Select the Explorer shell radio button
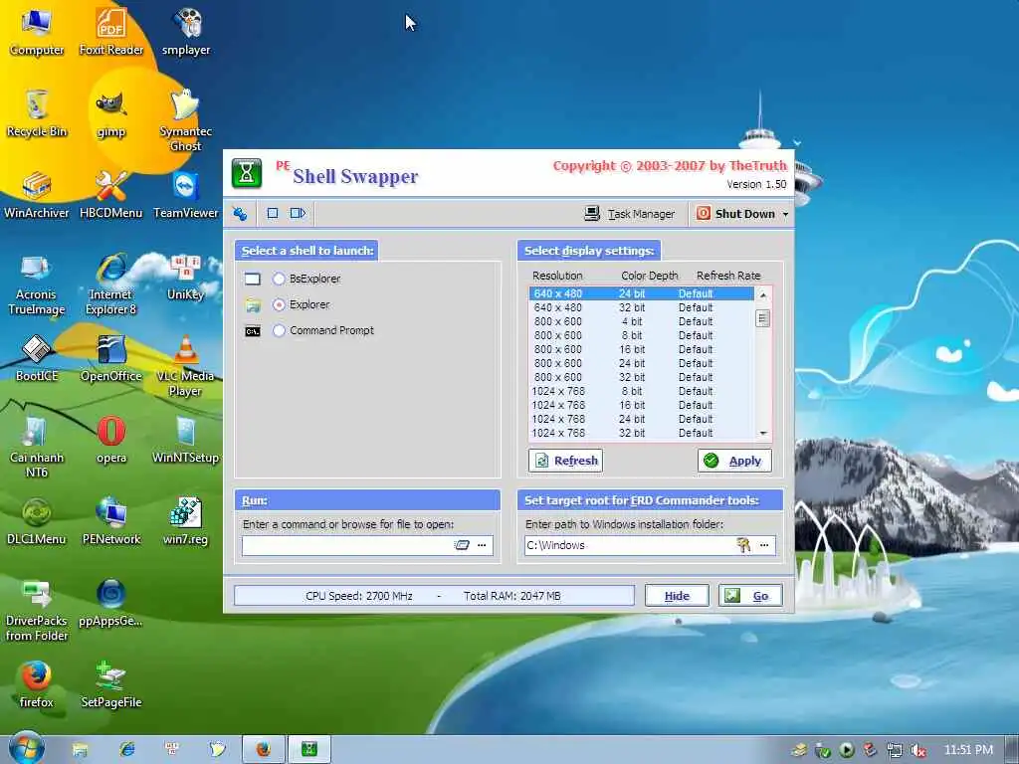Viewport: 1019px width, 764px height. point(280,304)
